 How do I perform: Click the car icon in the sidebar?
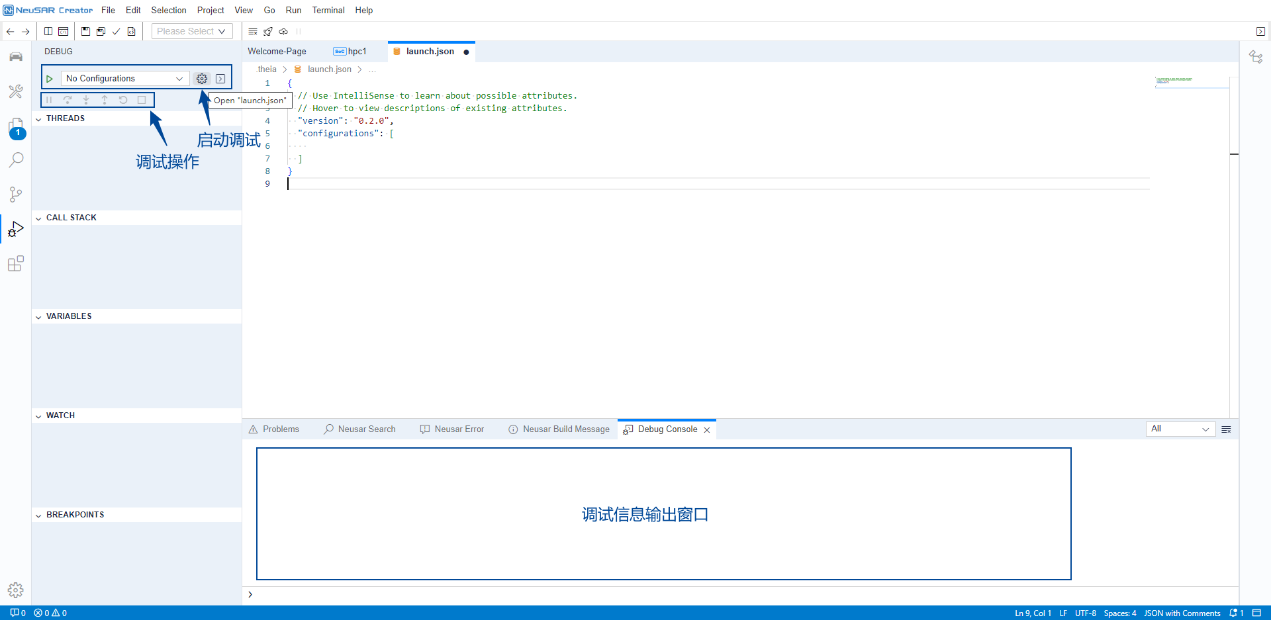[x=16, y=57]
